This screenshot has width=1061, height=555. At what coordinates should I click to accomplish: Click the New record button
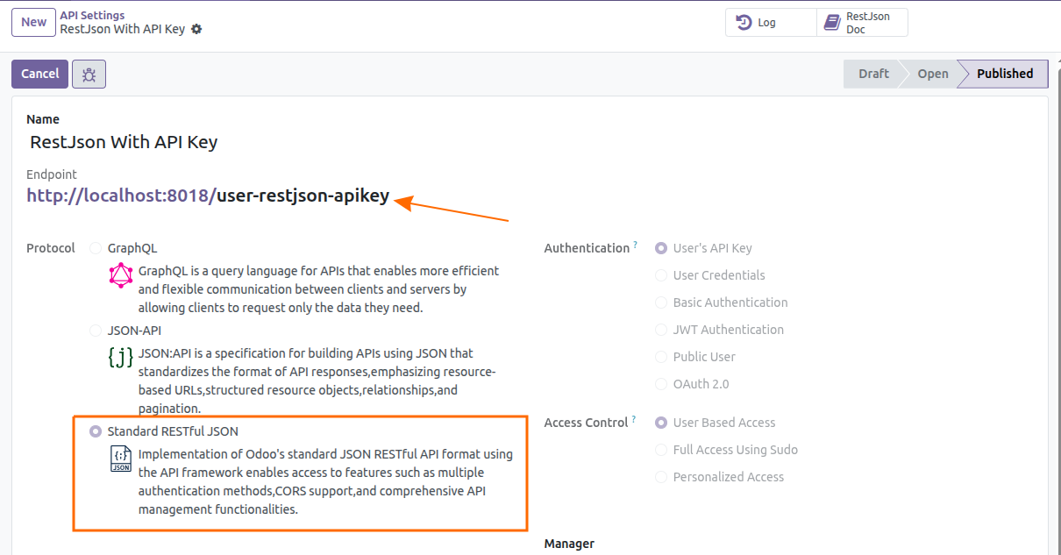click(x=34, y=23)
